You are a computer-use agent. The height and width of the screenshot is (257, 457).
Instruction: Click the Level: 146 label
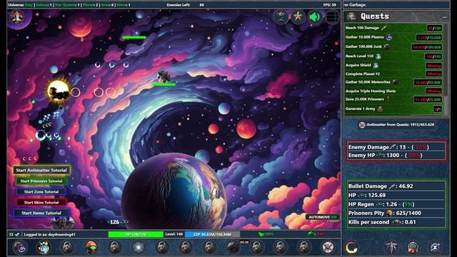click(x=174, y=234)
